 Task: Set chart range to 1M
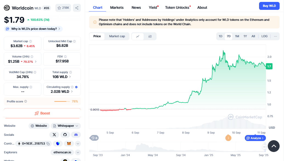pos(237,36)
